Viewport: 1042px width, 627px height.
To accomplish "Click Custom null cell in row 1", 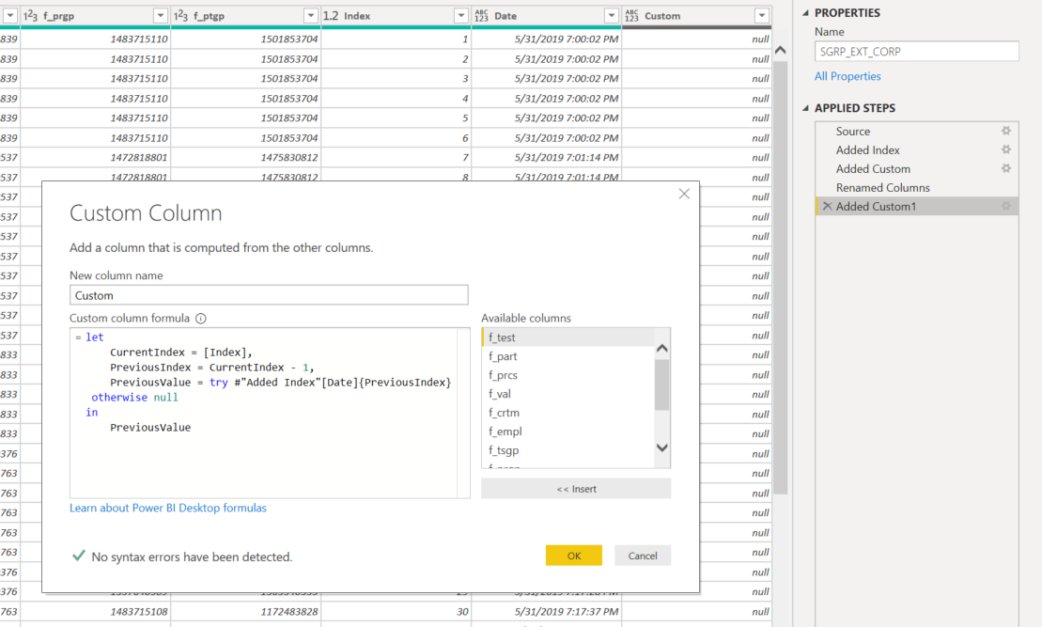I will (x=696, y=39).
